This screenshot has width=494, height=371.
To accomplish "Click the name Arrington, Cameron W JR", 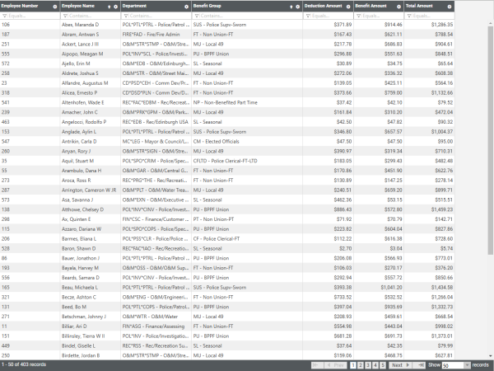I will [x=89, y=190].
